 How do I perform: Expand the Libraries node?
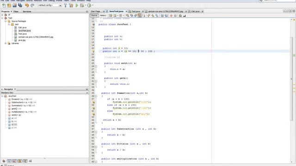point(6,43)
